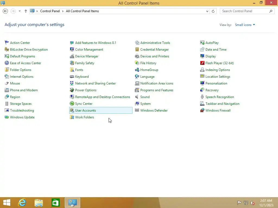Click Control Panel breadcrumb
278x208 pixels.
tap(50, 11)
